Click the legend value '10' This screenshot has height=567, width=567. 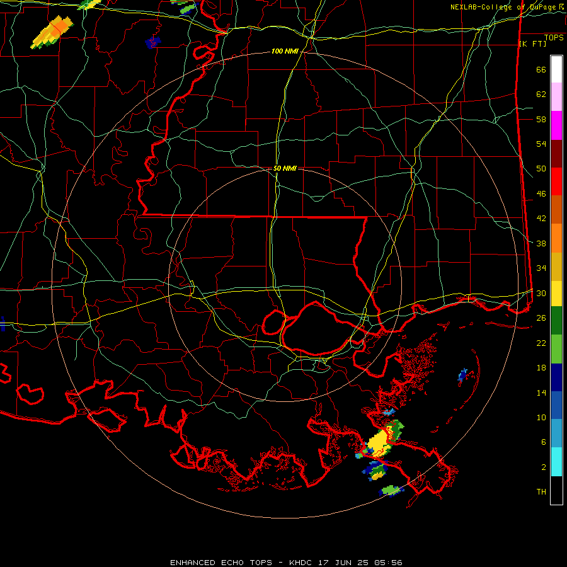pyautogui.click(x=541, y=417)
